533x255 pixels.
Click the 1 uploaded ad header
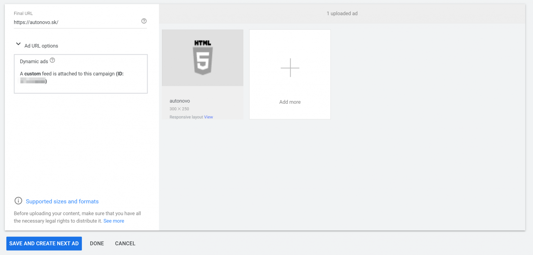coord(342,14)
